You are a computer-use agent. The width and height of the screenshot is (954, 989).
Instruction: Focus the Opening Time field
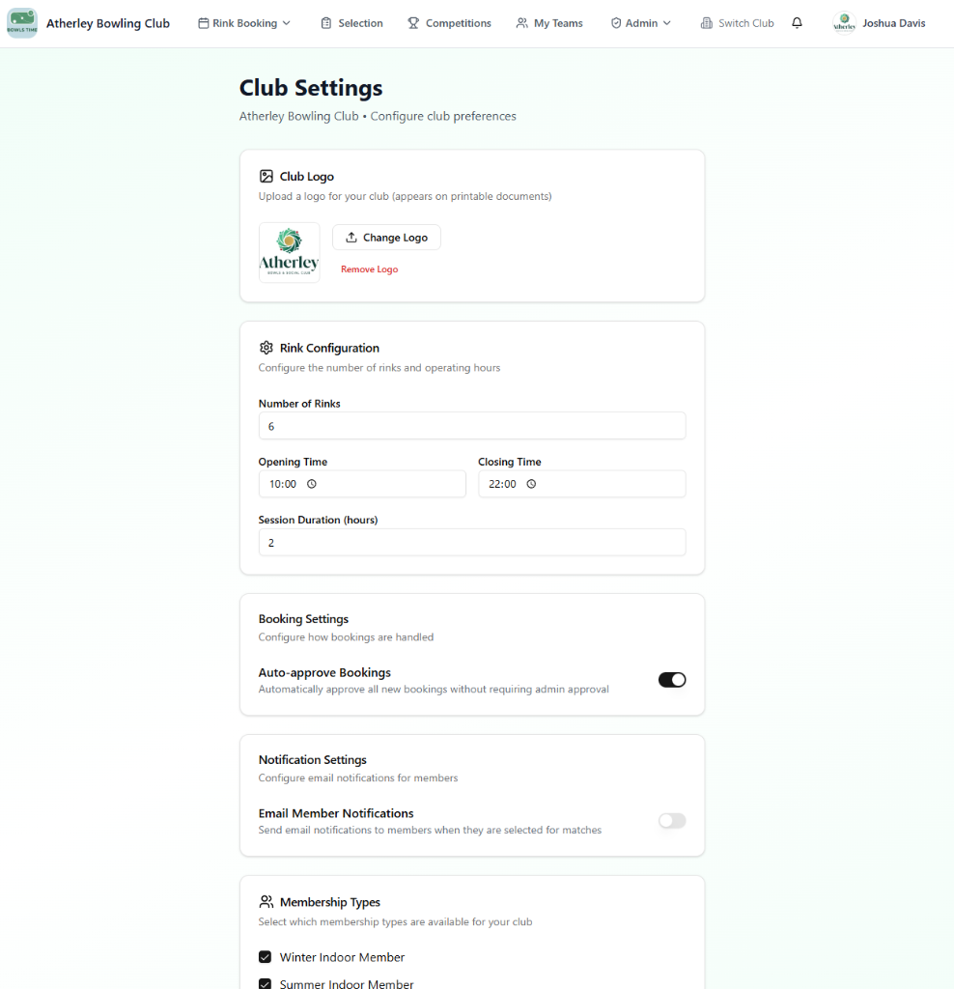pos(362,484)
